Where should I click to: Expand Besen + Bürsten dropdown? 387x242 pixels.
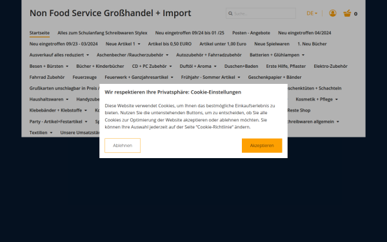(x=49, y=66)
